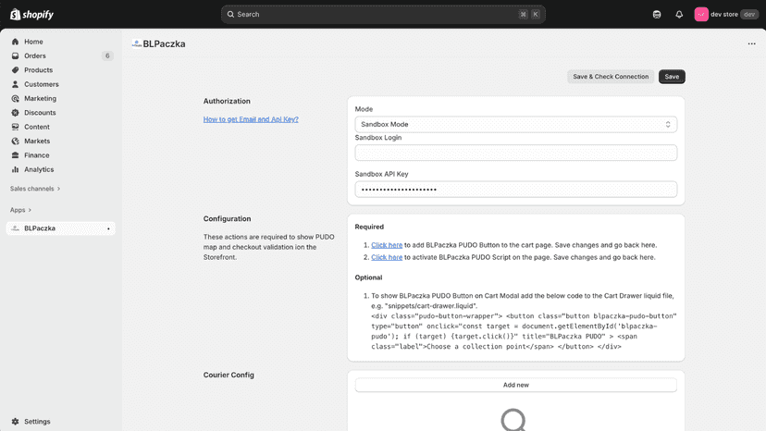This screenshot has height=431, width=766.
Task: Click the Configuration heading
Action: click(228, 219)
